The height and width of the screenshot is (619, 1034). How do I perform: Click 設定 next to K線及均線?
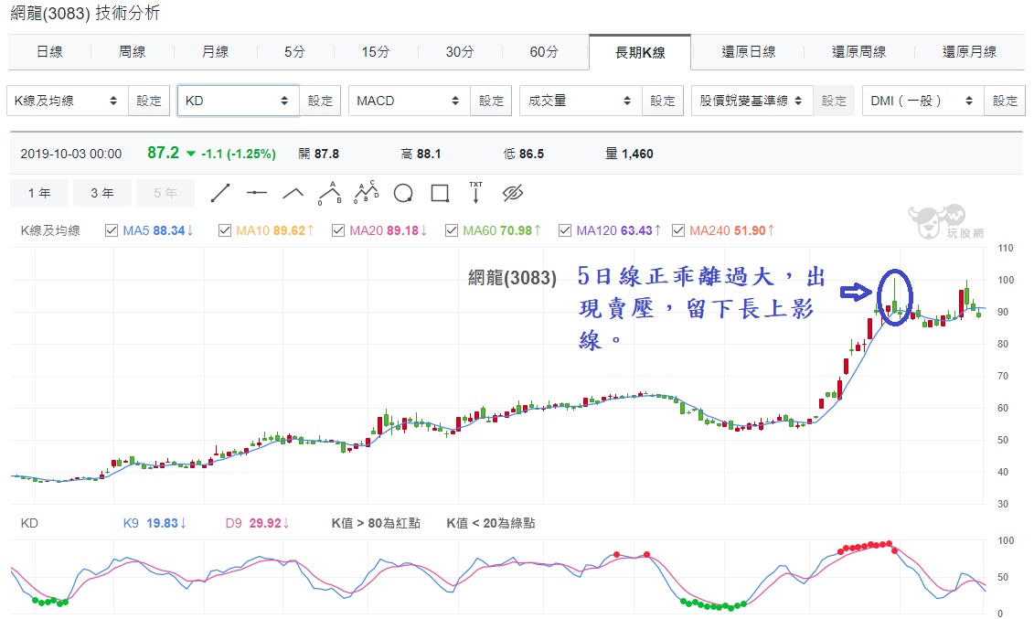tap(149, 101)
